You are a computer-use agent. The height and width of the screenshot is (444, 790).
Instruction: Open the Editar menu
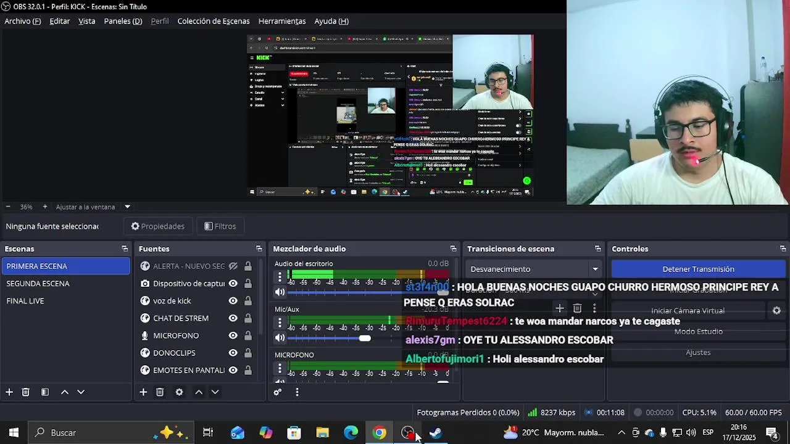pyautogui.click(x=60, y=21)
